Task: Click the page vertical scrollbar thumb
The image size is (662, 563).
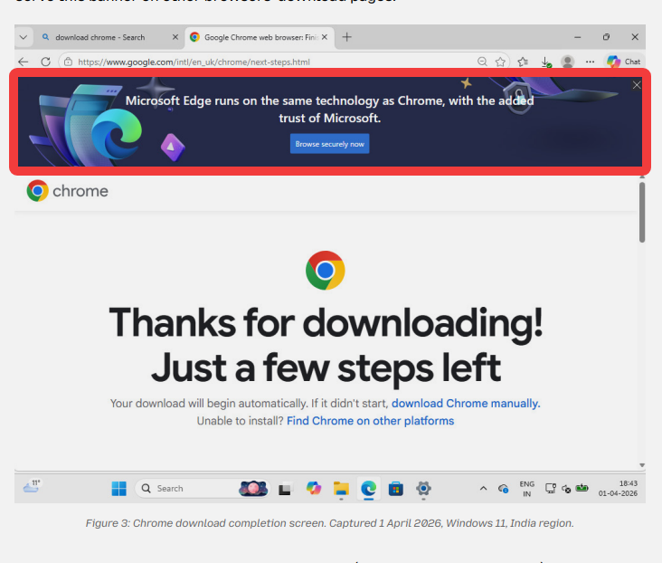Action: [642, 212]
